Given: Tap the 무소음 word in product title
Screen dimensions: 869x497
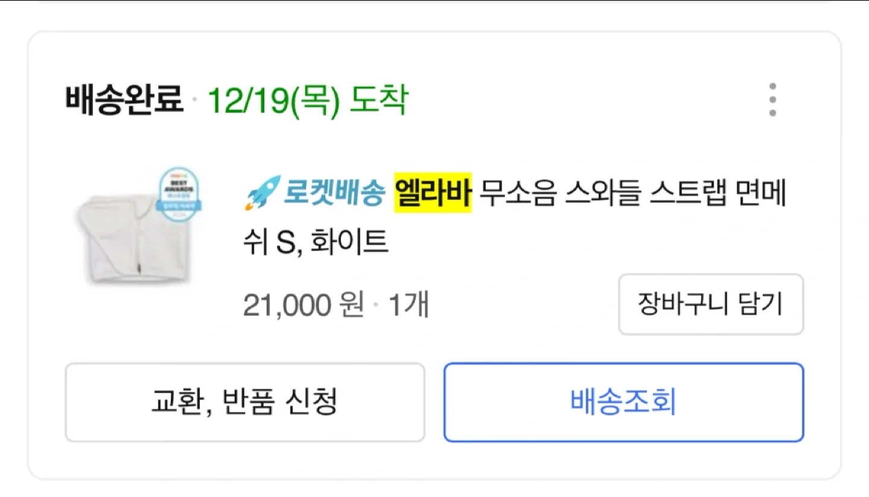Looking at the screenshot, I should coord(517,195).
